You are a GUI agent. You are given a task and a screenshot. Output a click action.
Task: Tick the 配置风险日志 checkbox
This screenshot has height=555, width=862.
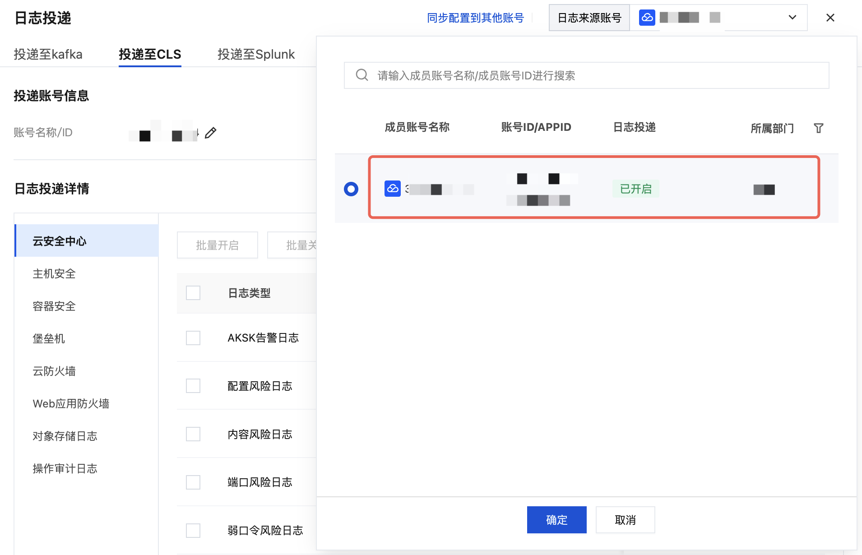tap(193, 386)
